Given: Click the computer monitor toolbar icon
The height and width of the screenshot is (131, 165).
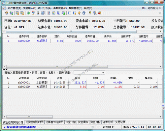Looking at the screenshot, I should pos(43,13).
